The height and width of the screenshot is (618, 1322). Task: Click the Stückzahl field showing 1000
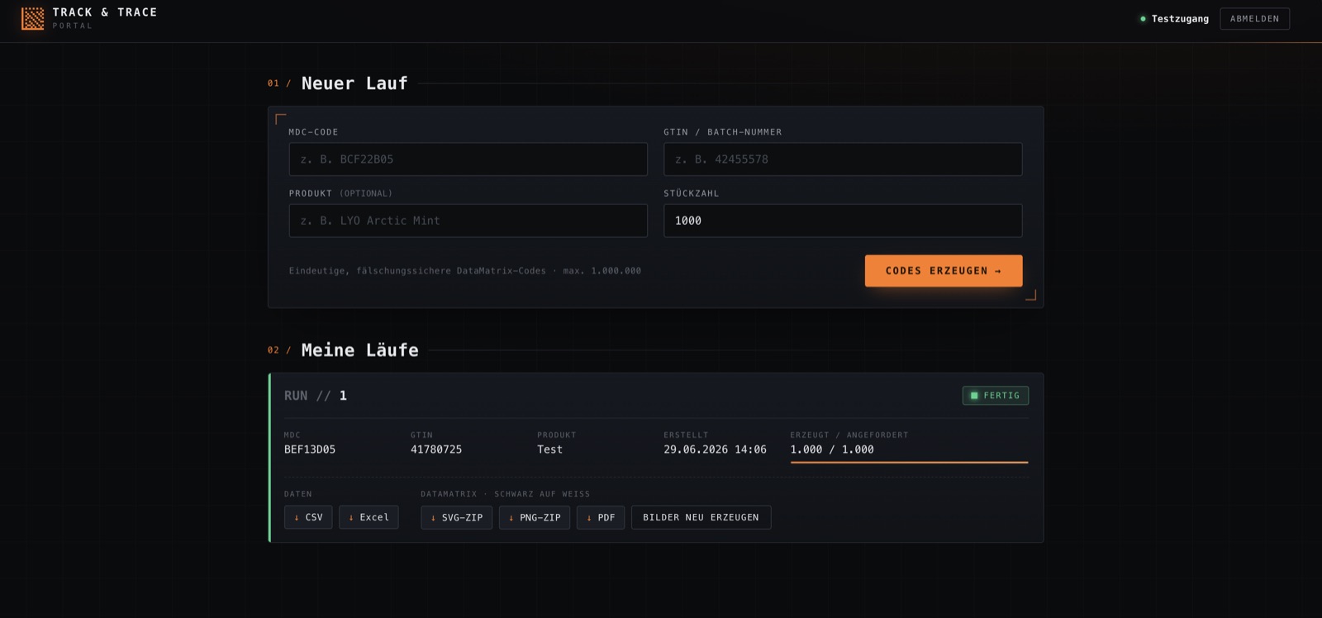(843, 221)
